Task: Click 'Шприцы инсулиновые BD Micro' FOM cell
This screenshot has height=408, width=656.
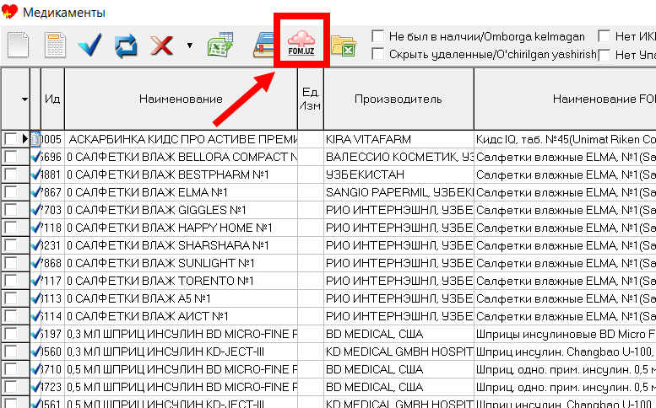Action: click(565, 334)
